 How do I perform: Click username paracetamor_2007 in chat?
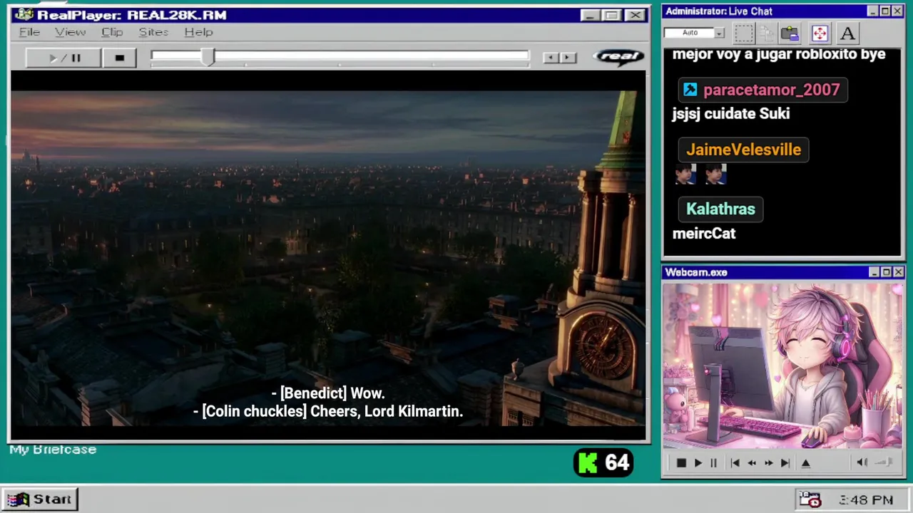pos(771,90)
